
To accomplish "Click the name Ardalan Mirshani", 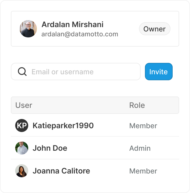I will [x=72, y=24].
